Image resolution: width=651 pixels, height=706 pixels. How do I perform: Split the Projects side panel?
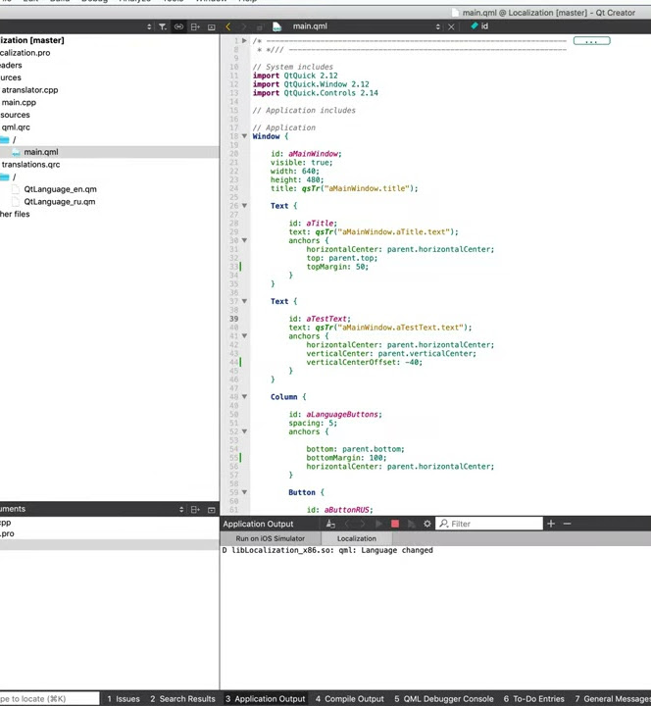195,27
